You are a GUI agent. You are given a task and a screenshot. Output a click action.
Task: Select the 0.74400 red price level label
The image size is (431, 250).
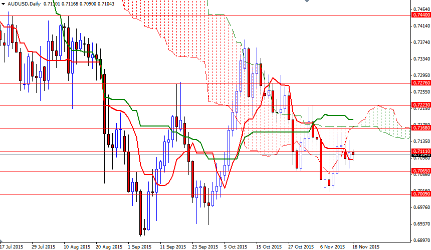[419, 15]
